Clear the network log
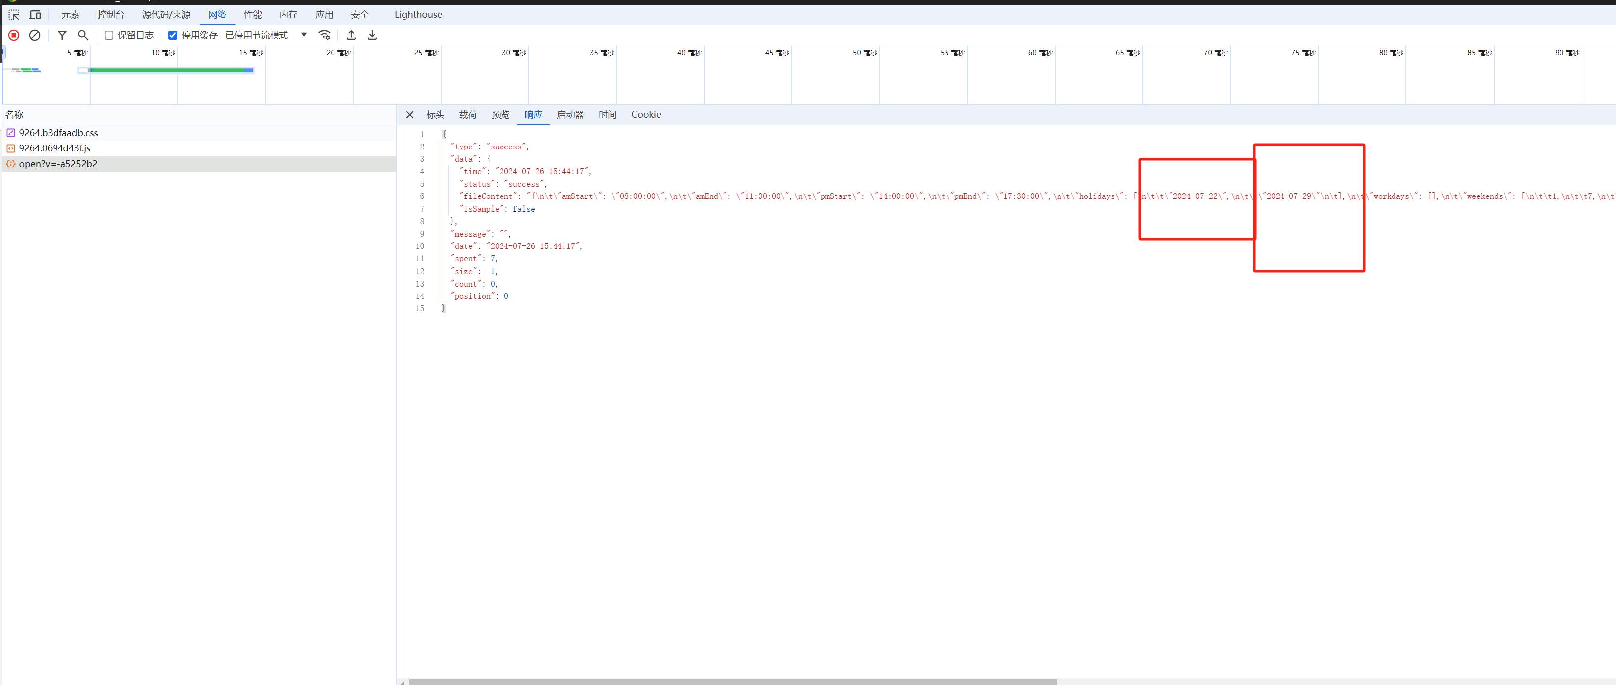The height and width of the screenshot is (685, 1616). [x=35, y=35]
